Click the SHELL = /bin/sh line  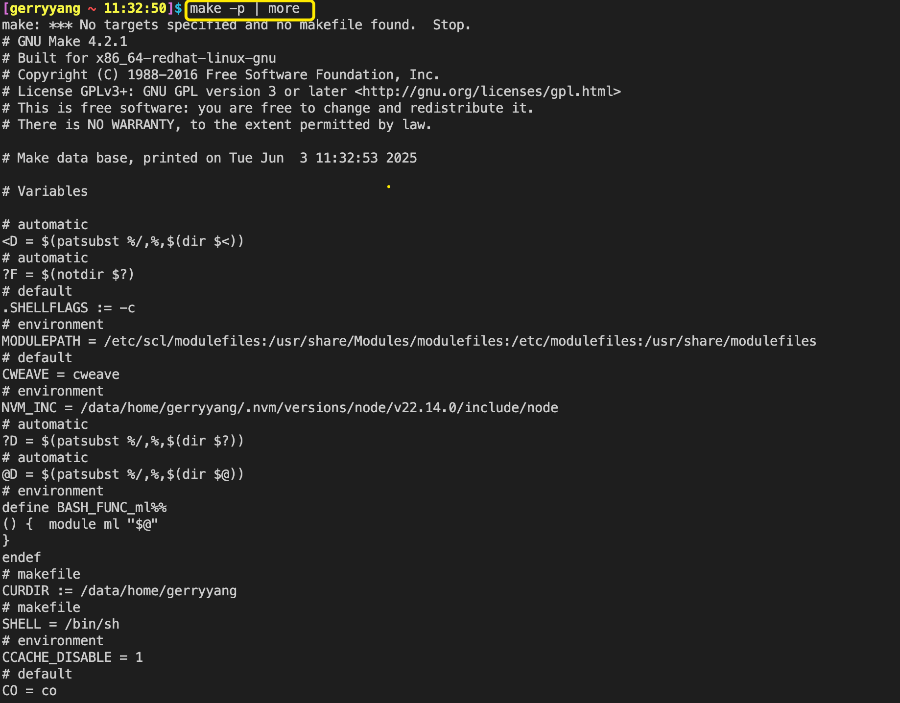(61, 624)
